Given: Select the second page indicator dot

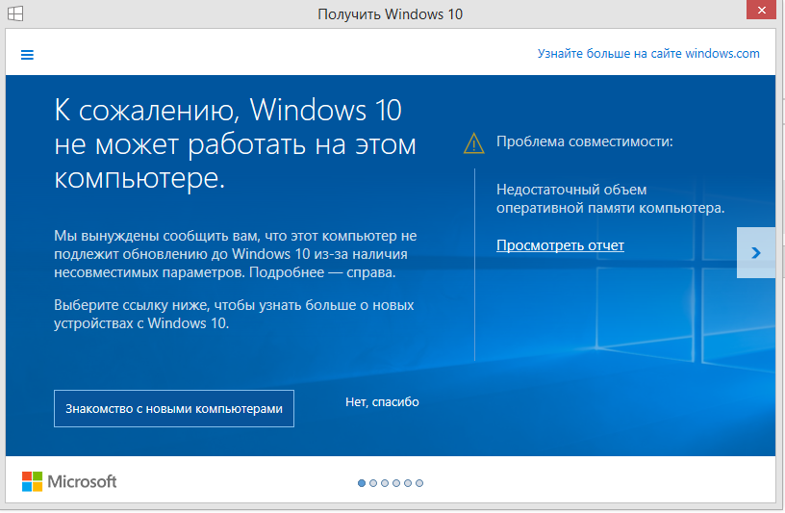Looking at the screenshot, I should [x=373, y=483].
